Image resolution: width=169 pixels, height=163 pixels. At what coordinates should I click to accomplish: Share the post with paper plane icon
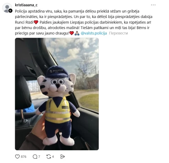[x=62, y=156]
